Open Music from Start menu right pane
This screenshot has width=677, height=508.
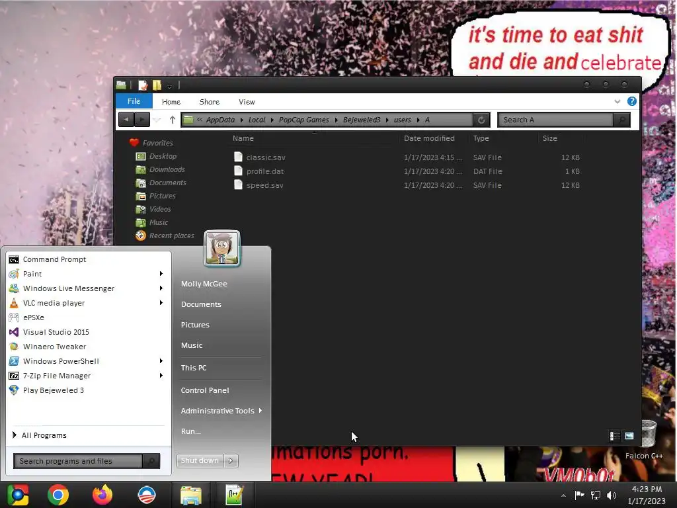[192, 345]
